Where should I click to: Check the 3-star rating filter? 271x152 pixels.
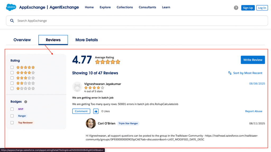click(x=12, y=78)
